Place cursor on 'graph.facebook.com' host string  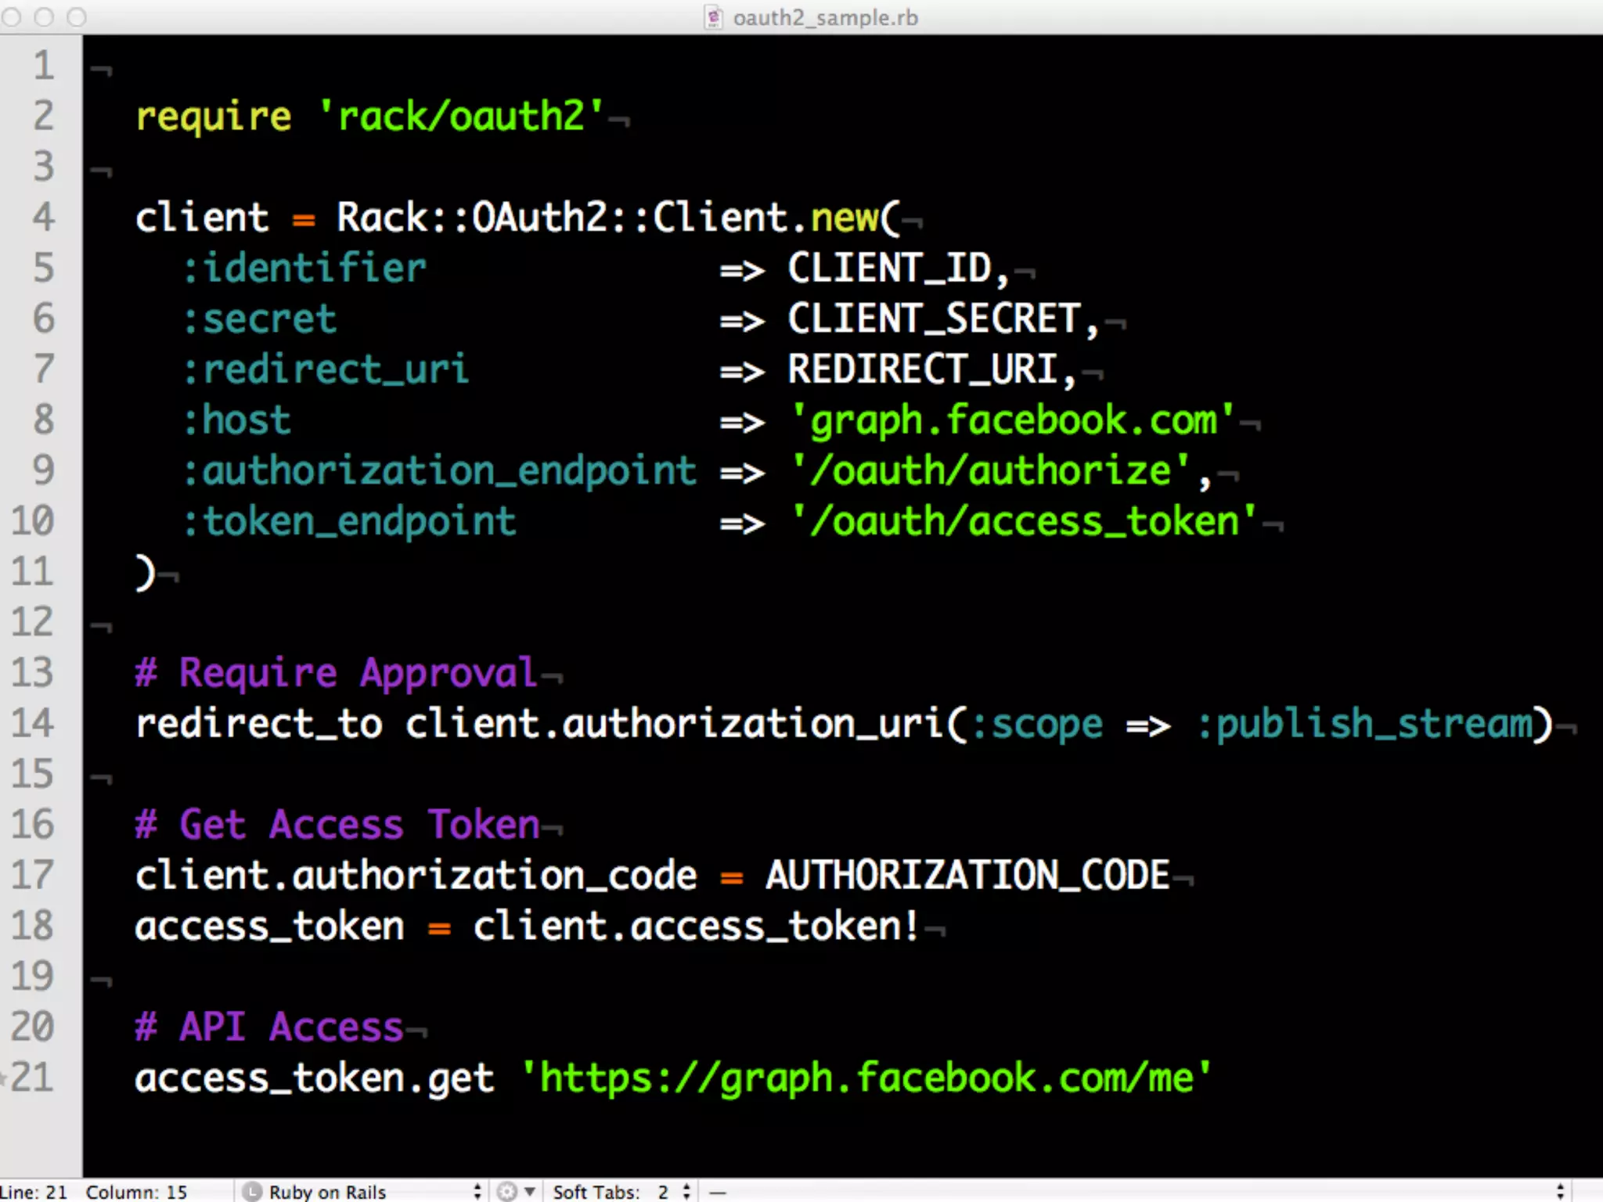(1013, 420)
